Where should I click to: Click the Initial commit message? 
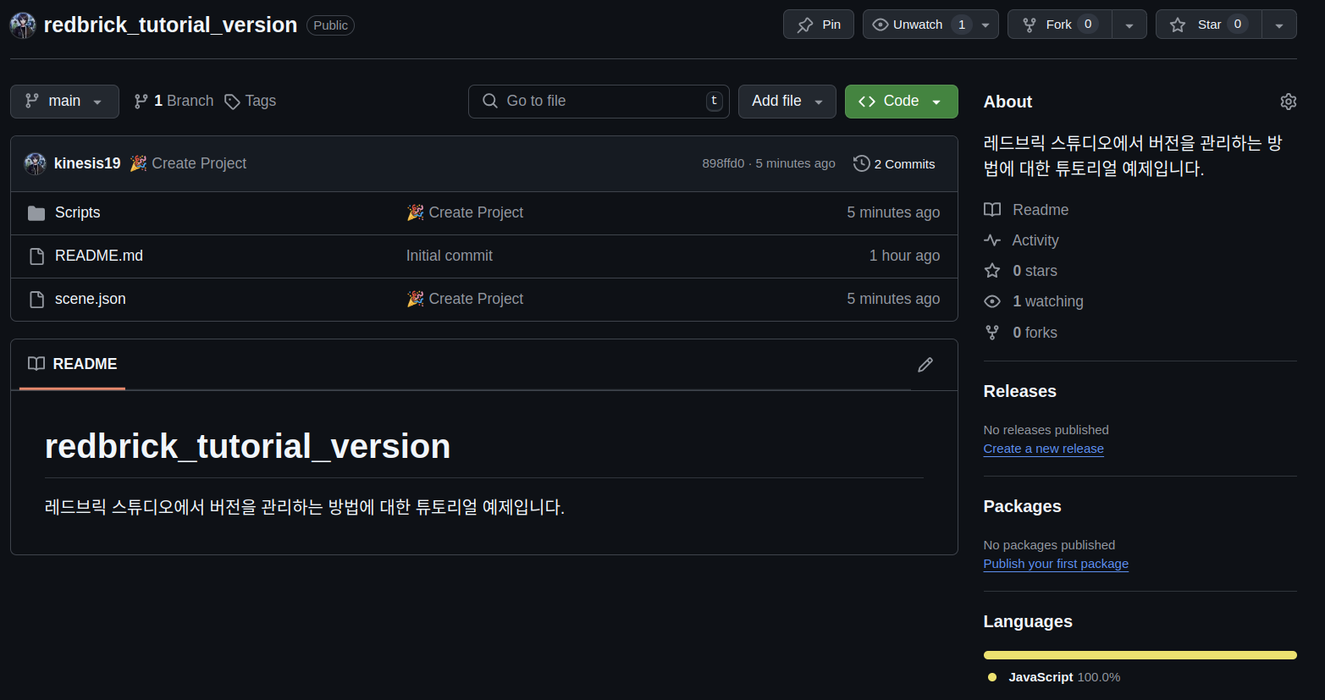click(449, 256)
